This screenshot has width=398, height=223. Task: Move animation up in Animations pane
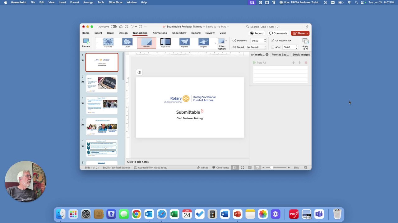(293, 63)
